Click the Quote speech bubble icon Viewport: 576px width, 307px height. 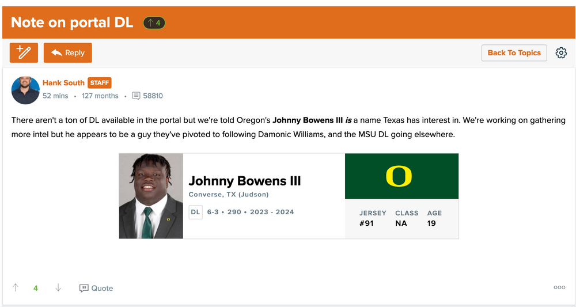point(84,288)
